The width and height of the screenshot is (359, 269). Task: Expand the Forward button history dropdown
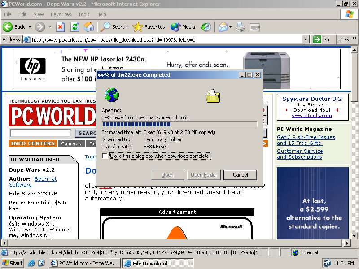point(50,27)
